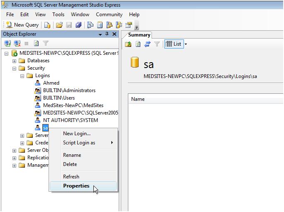
Task: Open the Tools menu
Action: coord(58,15)
